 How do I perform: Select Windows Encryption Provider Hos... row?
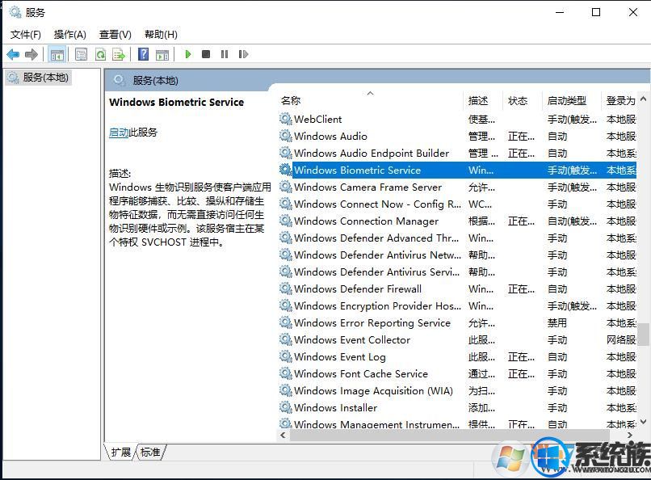coord(457,306)
